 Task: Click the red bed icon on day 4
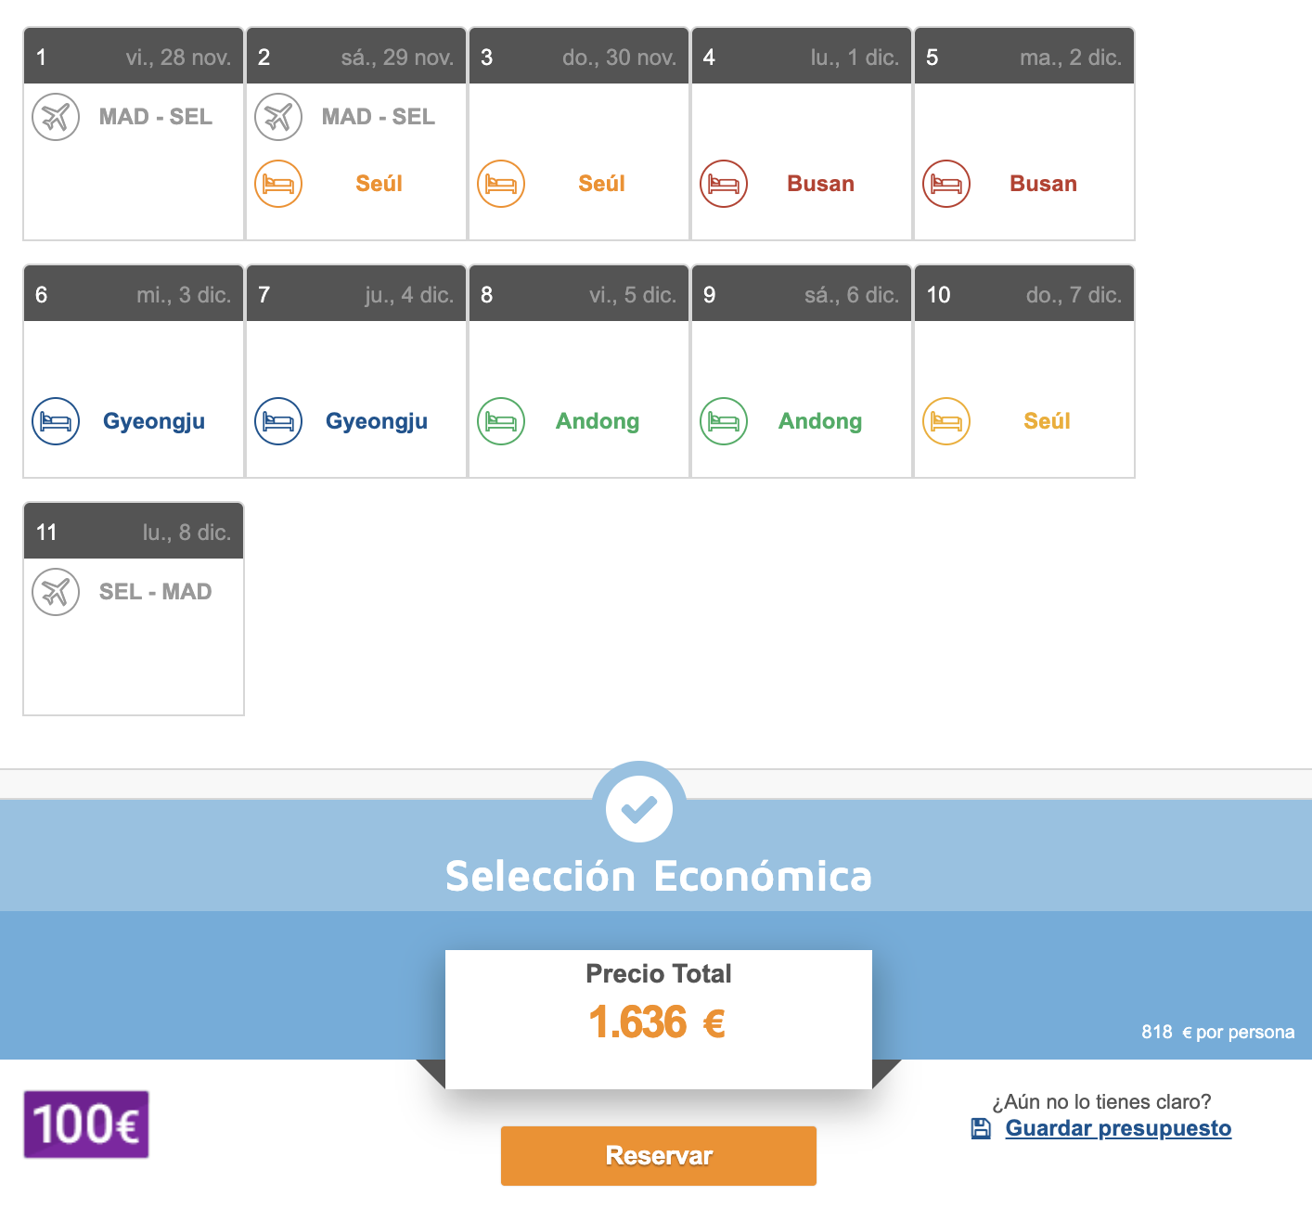(x=724, y=184)
